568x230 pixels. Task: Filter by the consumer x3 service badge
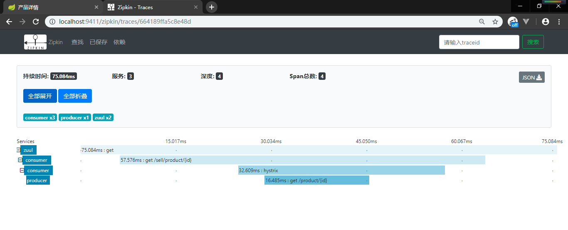[x=40, y=118]
